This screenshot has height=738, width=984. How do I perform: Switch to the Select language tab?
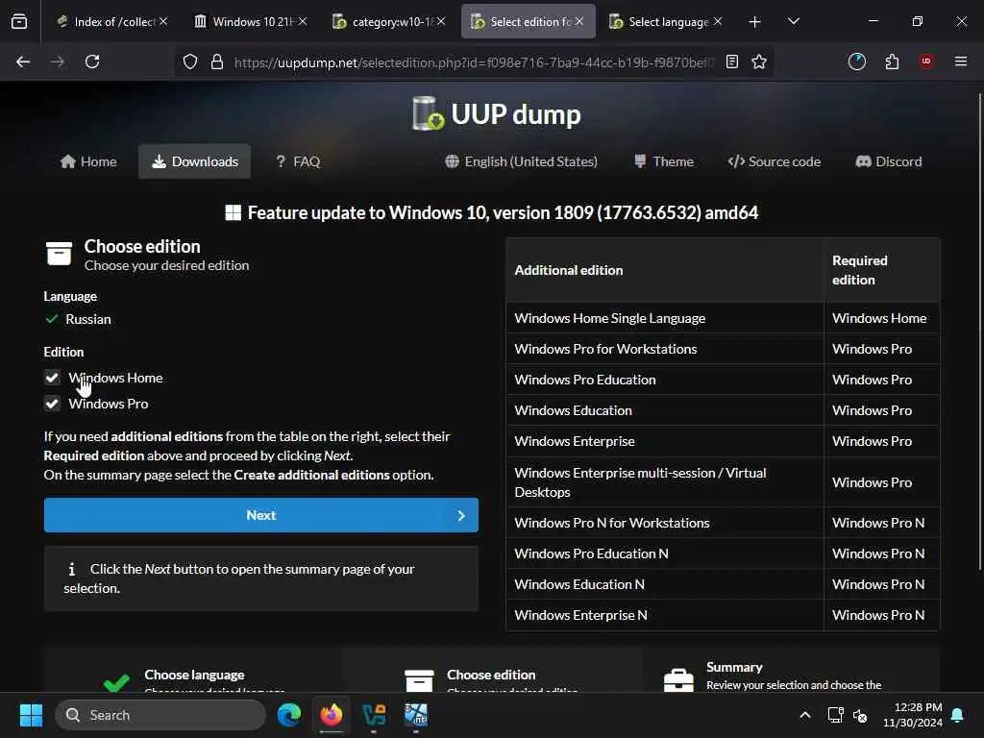tap(665, 21)
